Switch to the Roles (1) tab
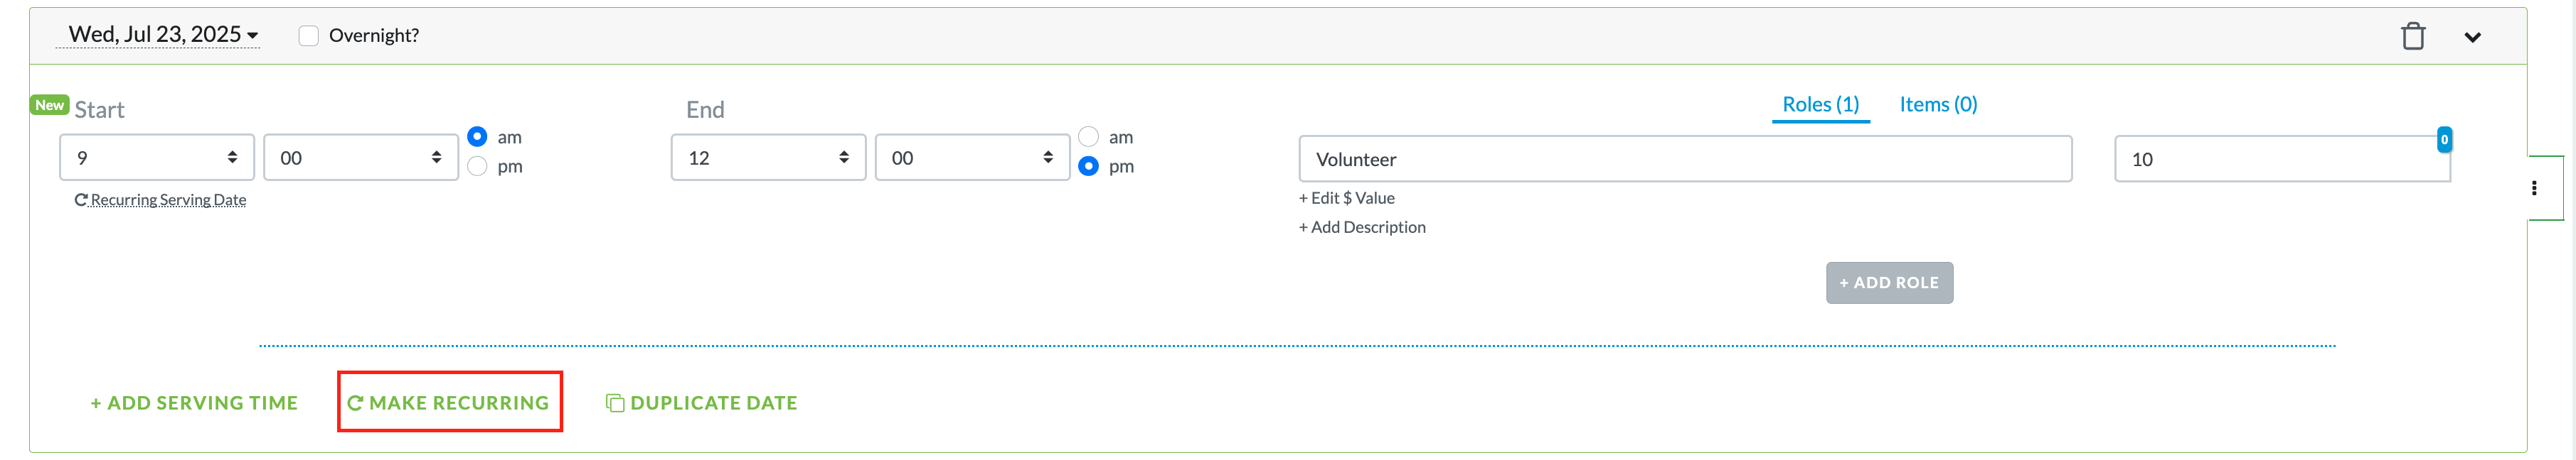 tap(1820, 105)
